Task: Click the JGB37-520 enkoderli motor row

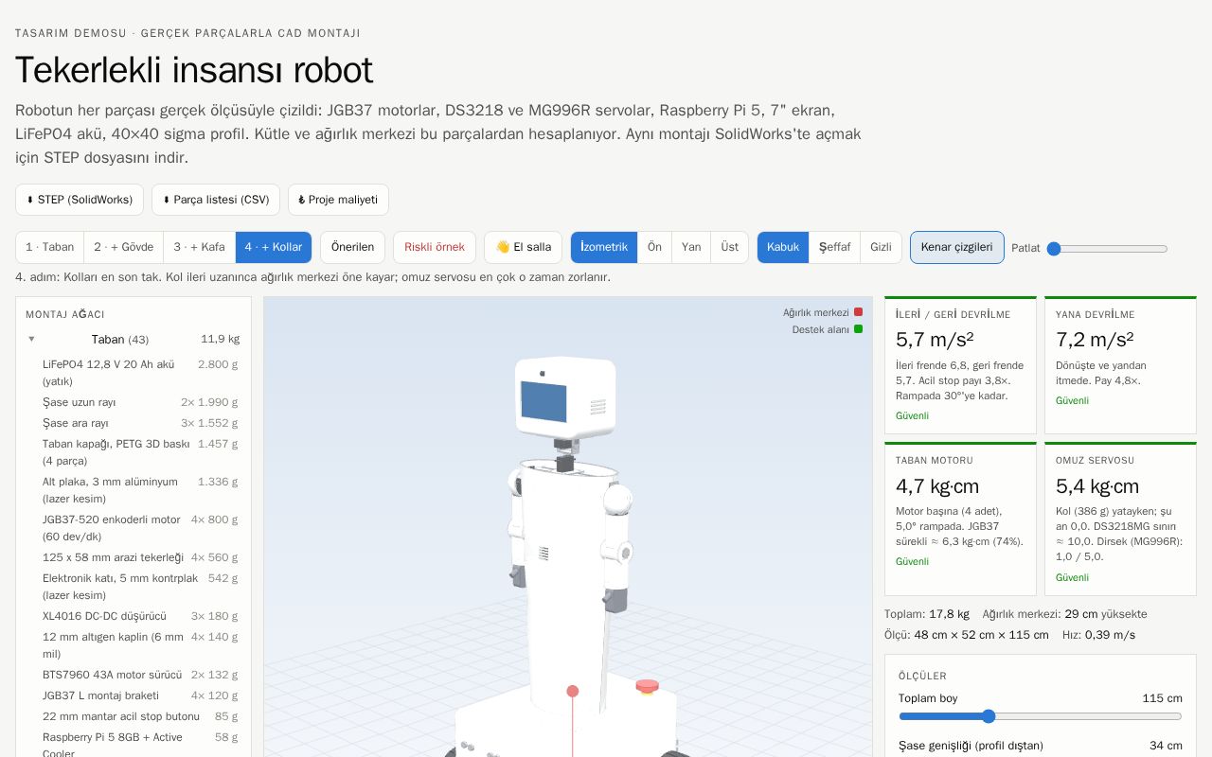Action: pos(140,528)
